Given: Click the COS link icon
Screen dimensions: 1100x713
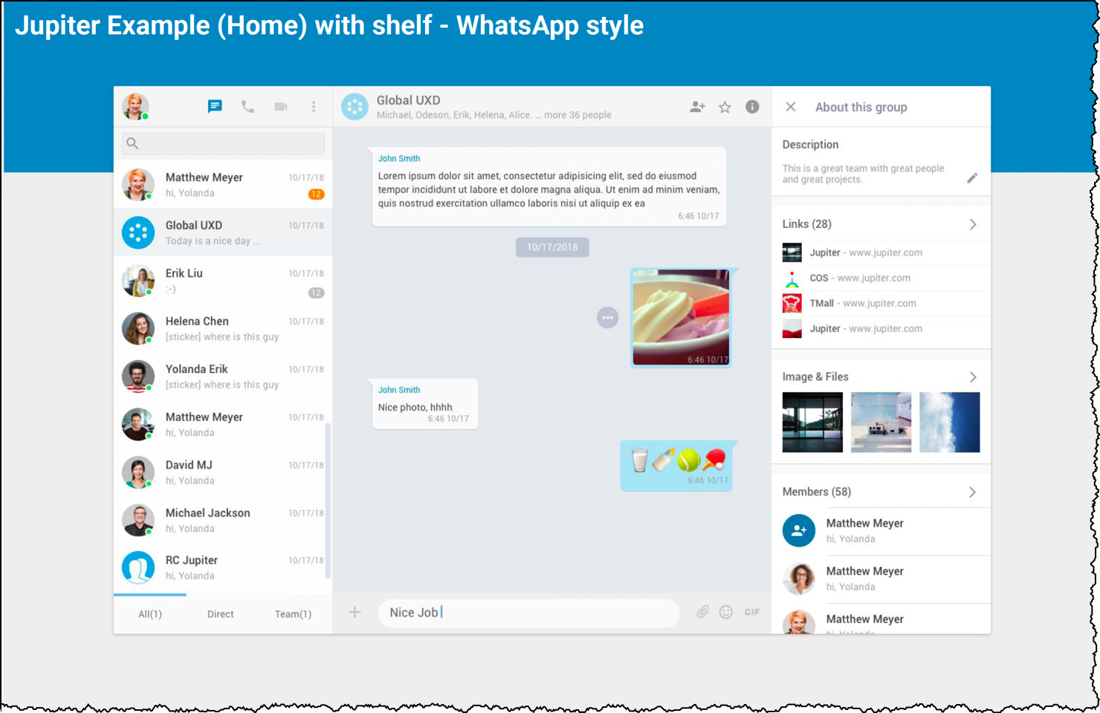Looking at the screenshot, I should pyautogui.click(x=792, y=279).
